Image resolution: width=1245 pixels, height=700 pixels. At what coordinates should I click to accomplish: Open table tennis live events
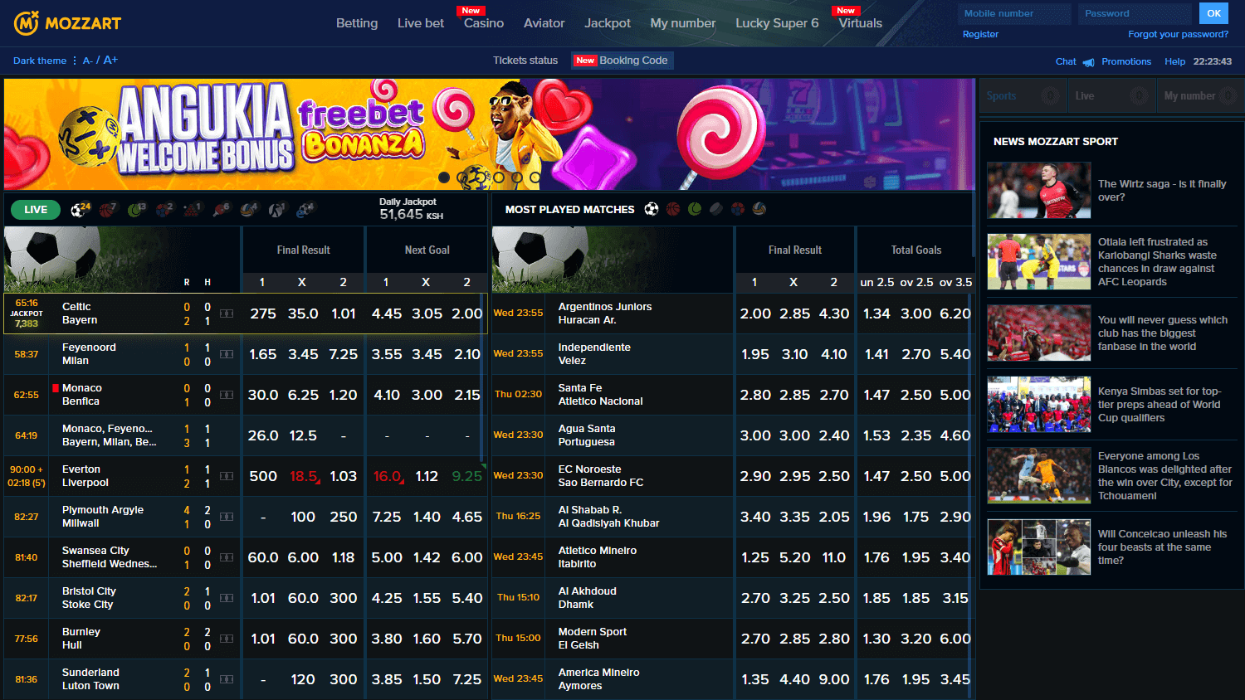[x=219, y=210]
